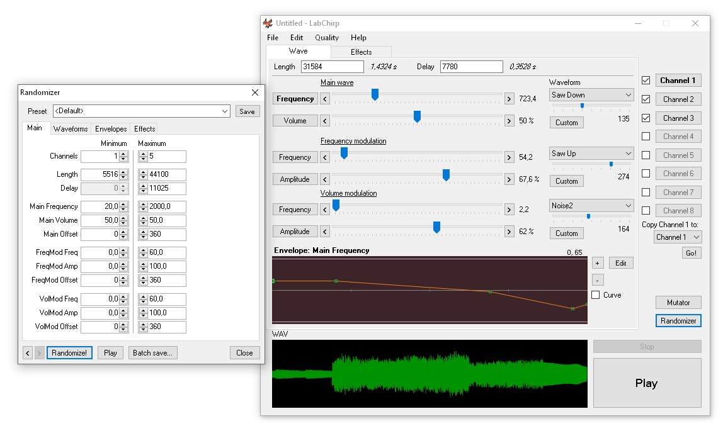Uncheck the Channel 2 checkbox
723x426 pixels.
(646, 99)
